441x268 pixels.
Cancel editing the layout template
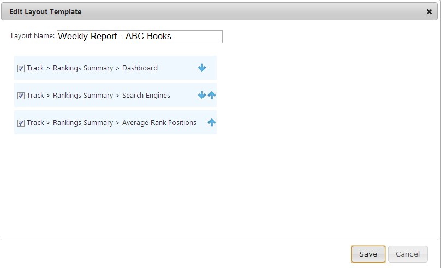tap(408, 254)
